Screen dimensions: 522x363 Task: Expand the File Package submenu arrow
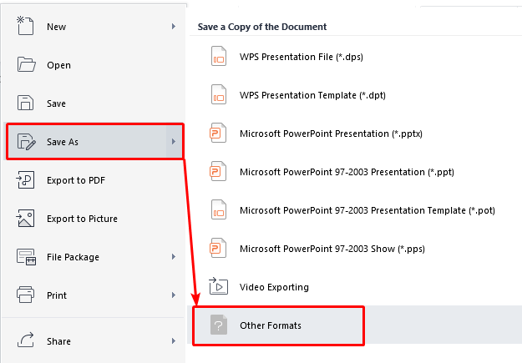coord(174,256)
